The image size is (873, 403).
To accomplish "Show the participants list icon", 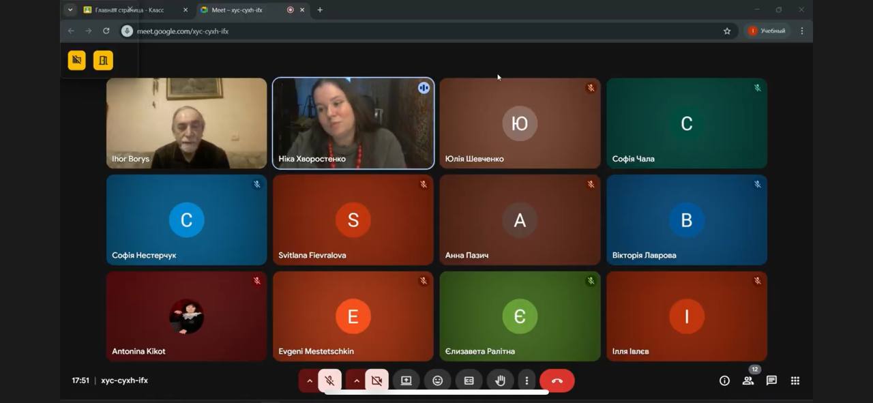I will click(748, 380).
